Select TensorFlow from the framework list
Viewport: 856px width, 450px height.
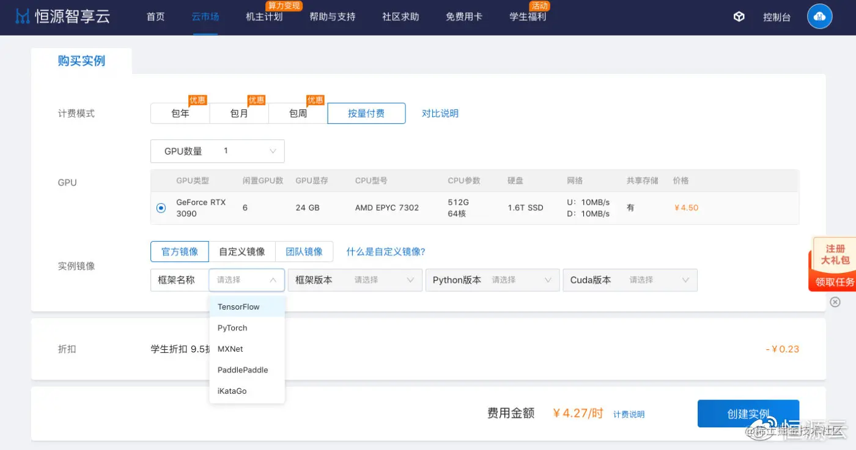click(x=246, y=307)
